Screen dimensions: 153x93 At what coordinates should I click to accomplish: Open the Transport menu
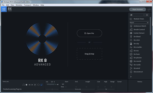coord(28,5)
